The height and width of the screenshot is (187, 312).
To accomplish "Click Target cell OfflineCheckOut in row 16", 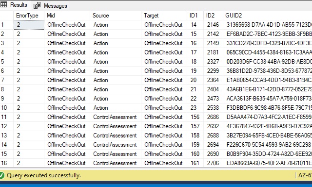I will tap(164, 163).
